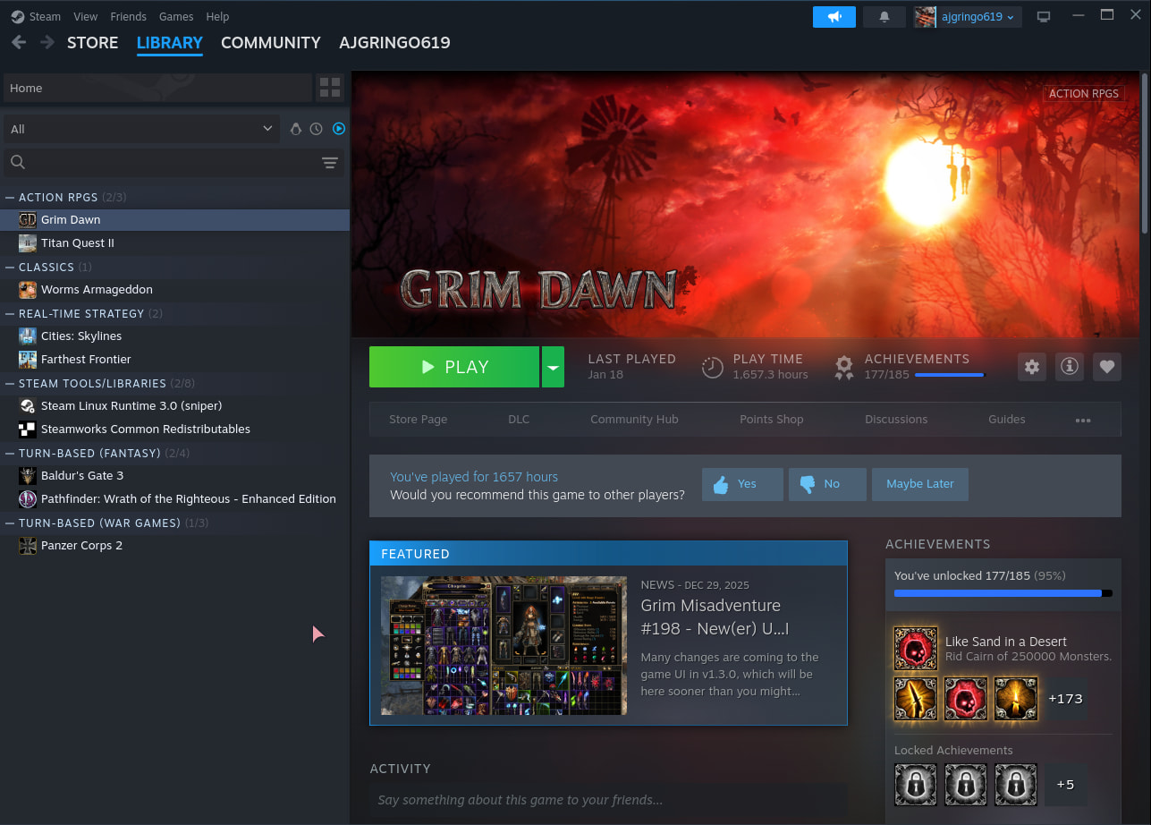Viewport: 1151px width, 825px height.
Task: Click the achievements unlocked progress bar
Action: click(x=1003, y=593)
